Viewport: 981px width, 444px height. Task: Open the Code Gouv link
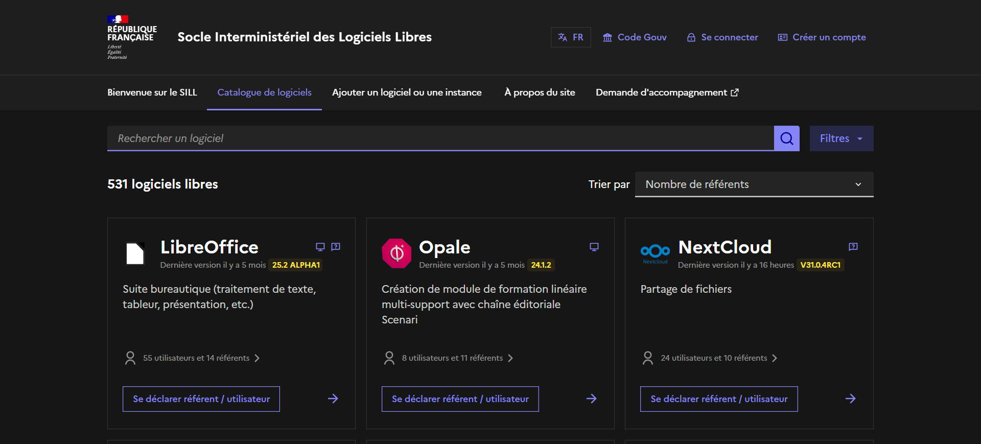pos(635,37)
